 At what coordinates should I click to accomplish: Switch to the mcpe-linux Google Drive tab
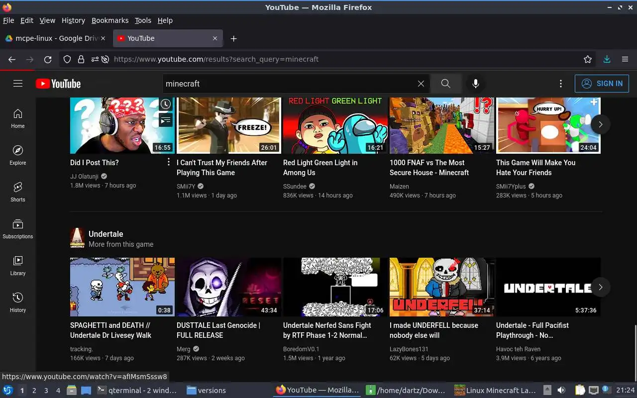click(56, 38)
